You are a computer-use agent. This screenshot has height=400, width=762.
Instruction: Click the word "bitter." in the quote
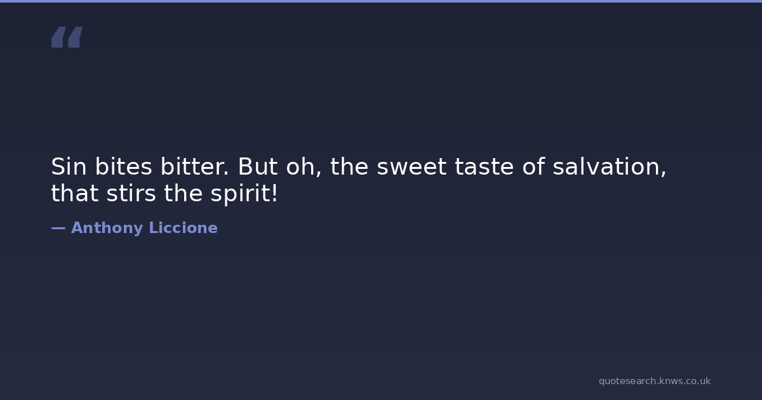coord(195,167)
